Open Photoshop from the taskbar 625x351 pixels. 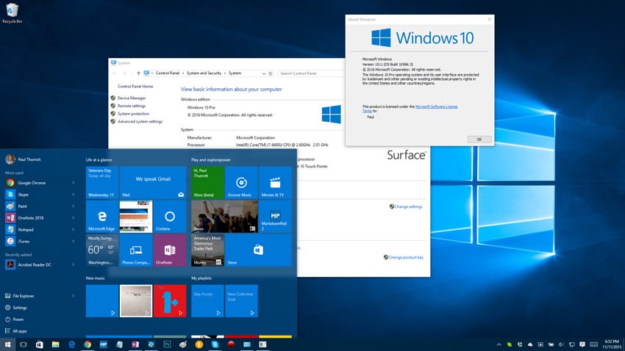(x=167, y=344)
